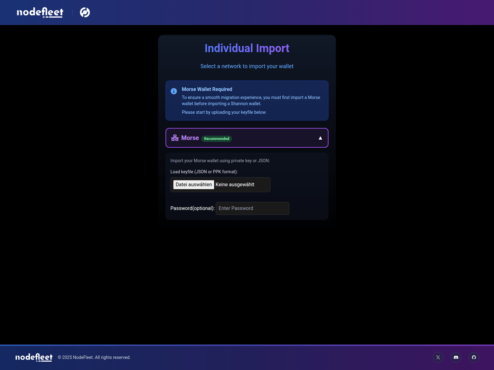Open the Discord link in the footer
Screen dimensions: 494x370
point(456,357)
